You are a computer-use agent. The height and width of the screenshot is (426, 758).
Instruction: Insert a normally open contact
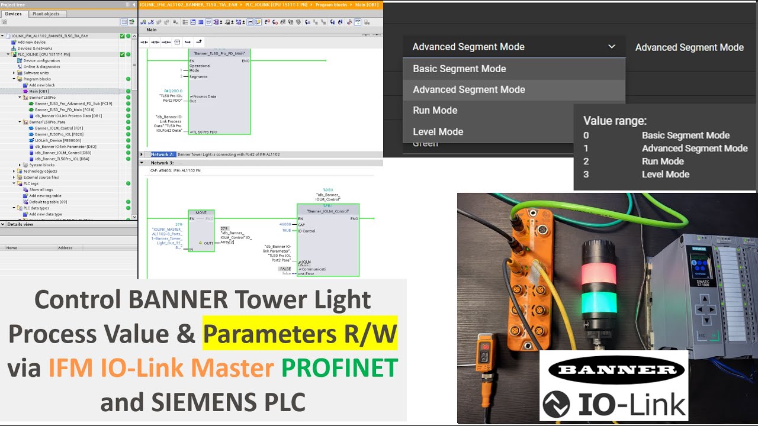click(144, 42)
